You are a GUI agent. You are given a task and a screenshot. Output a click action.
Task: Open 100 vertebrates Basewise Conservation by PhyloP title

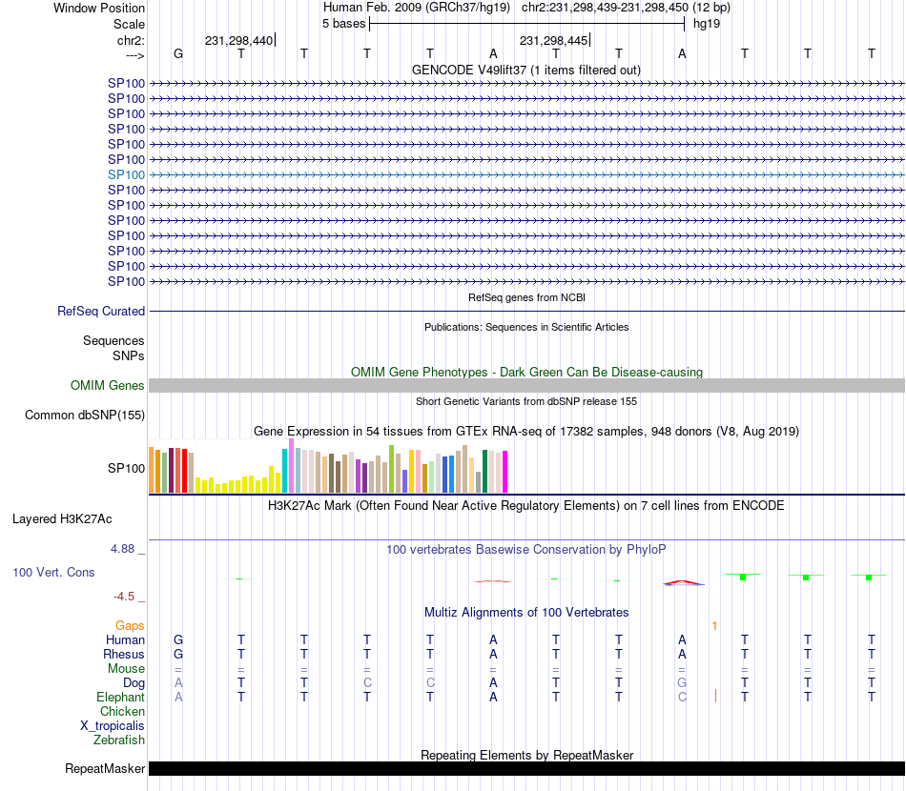(526, 550)
